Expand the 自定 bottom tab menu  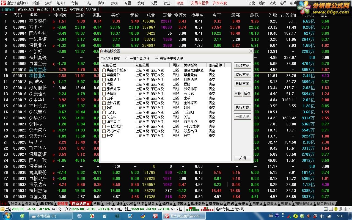pos(257,204)
